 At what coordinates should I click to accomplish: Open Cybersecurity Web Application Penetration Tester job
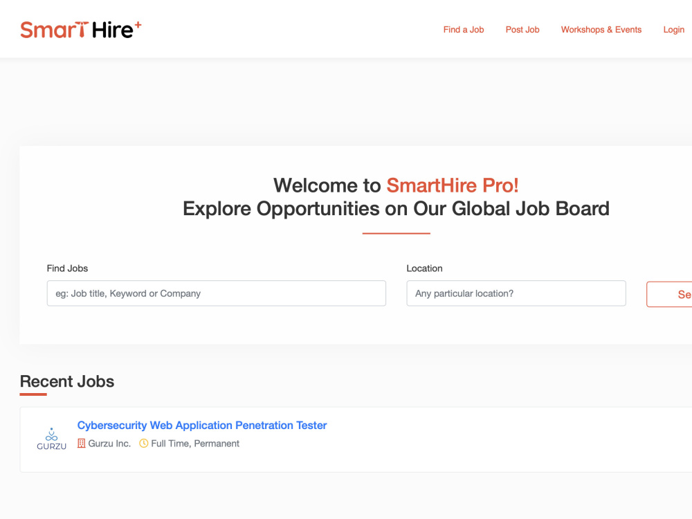coord(201,426)
